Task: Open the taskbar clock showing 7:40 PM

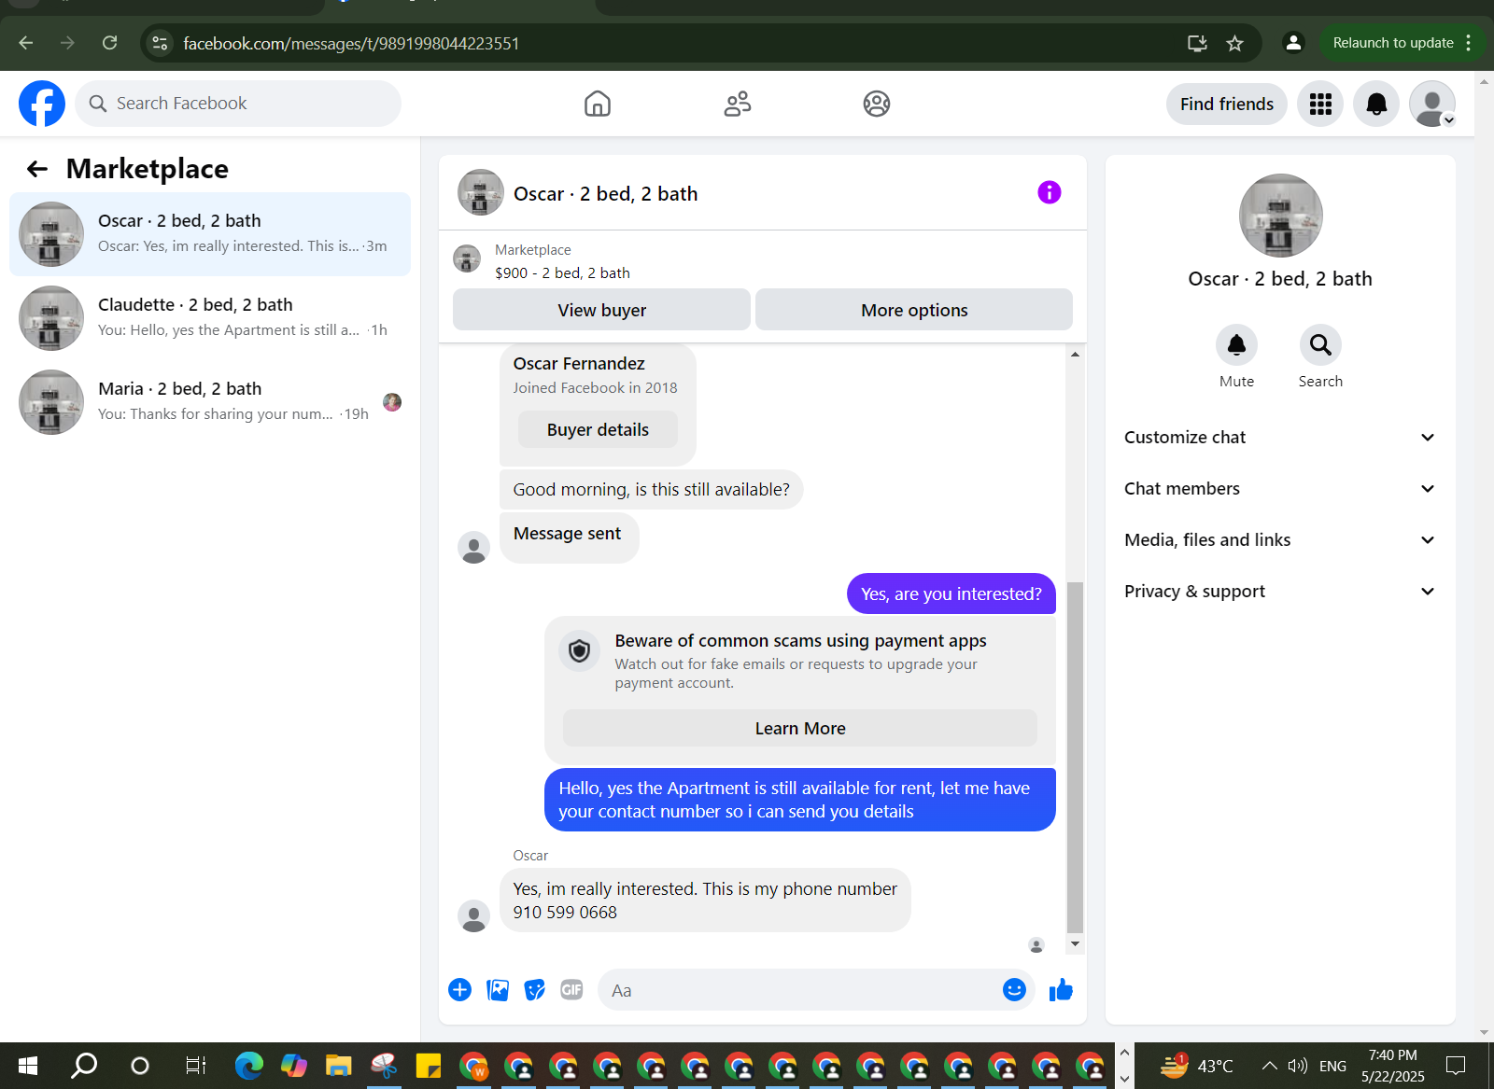Action: coord(1393,1066)
